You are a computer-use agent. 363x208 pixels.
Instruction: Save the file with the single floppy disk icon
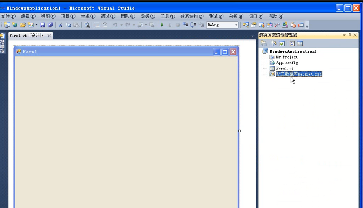[x=43, y=25]
